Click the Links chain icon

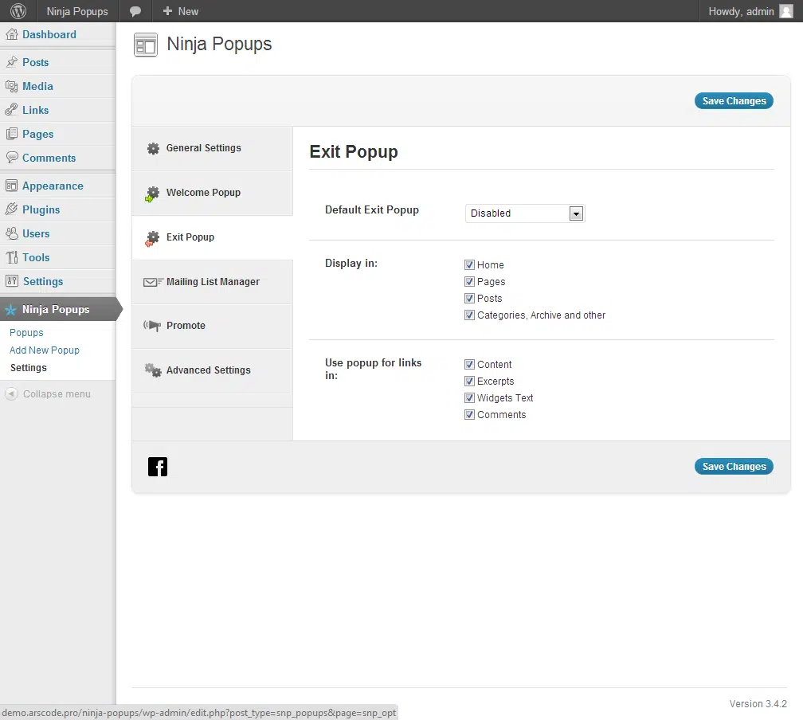tap(11, 110)
